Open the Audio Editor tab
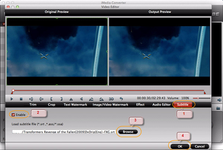The image size is (223, 150). click(x=161, y=105)
